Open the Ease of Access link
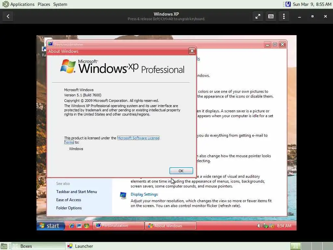This screenshot has width=333, height=250. pos(69,200)
